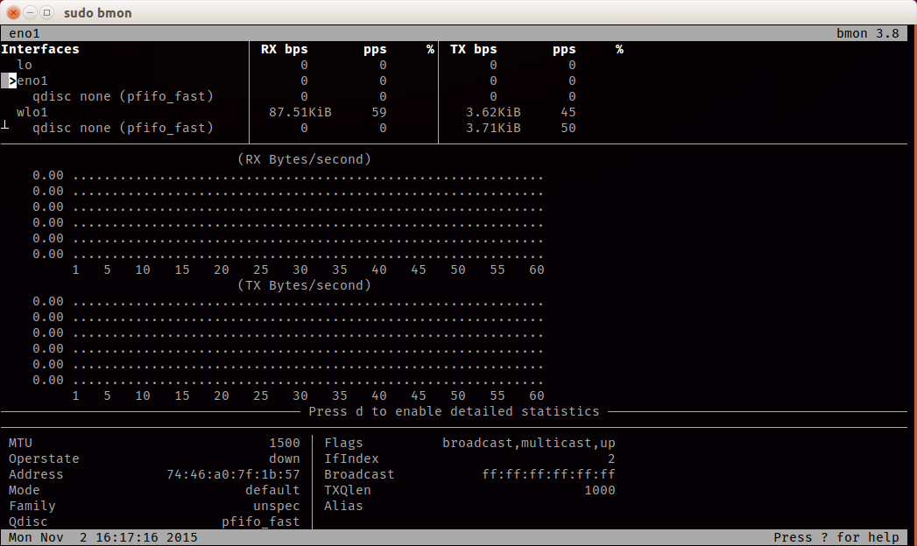The width and height of the screenshot is (917, 546).
Task: Select qdisc pfifo_fast under wlo1
Action: coord(123,128)
